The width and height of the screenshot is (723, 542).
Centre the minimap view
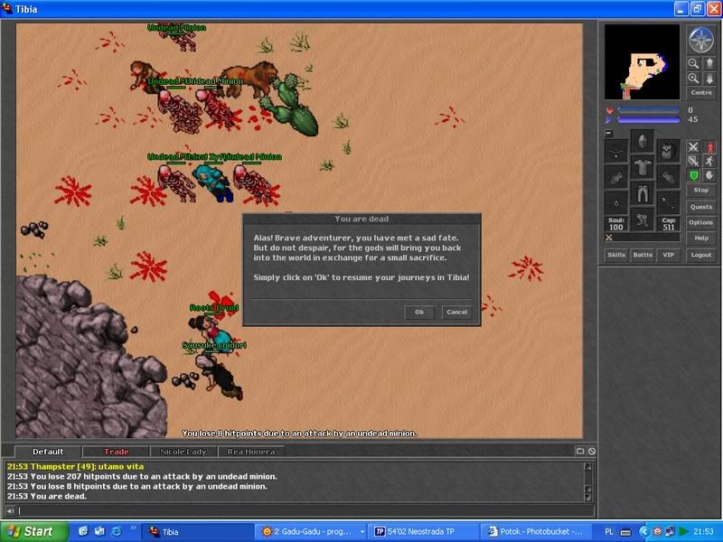[x=701, y=93]
